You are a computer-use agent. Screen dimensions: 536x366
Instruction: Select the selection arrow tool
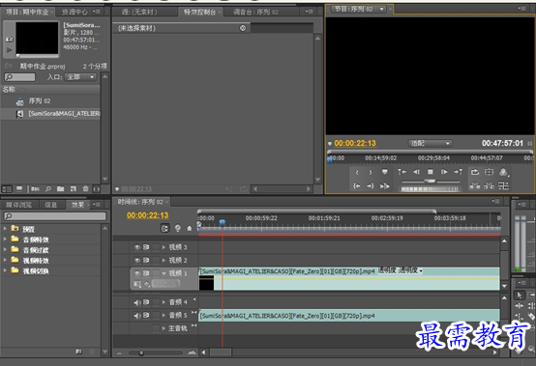(x=520, y=296)
